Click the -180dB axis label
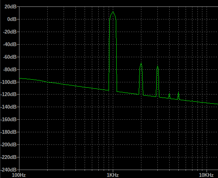The image size is (218, 178). pyautogui.click(x=8, y=132)
